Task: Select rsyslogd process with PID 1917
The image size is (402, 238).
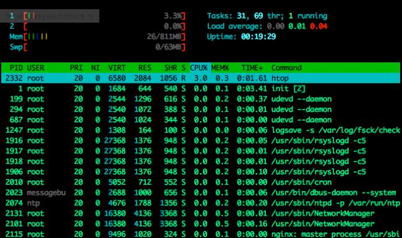Action: [201, 151]
